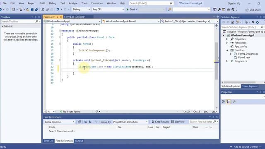Viewport: 265px width, 149px height.
Task: Click the Save All icon
Action: point(36,10)
